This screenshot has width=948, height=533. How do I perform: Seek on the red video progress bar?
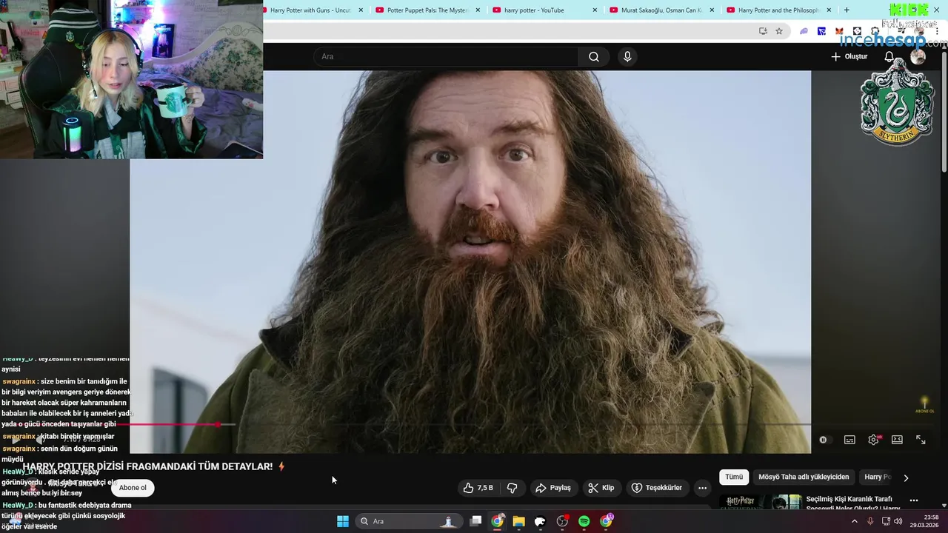point(470,424)
